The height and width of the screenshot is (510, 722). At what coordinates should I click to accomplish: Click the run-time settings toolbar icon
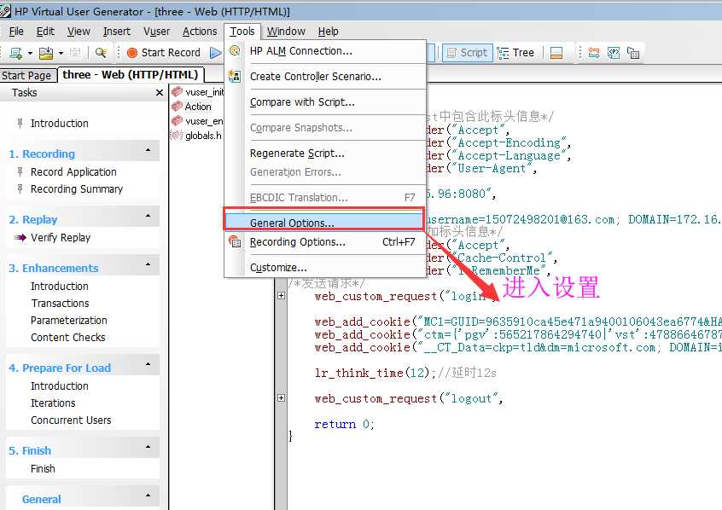click(633, 53)
